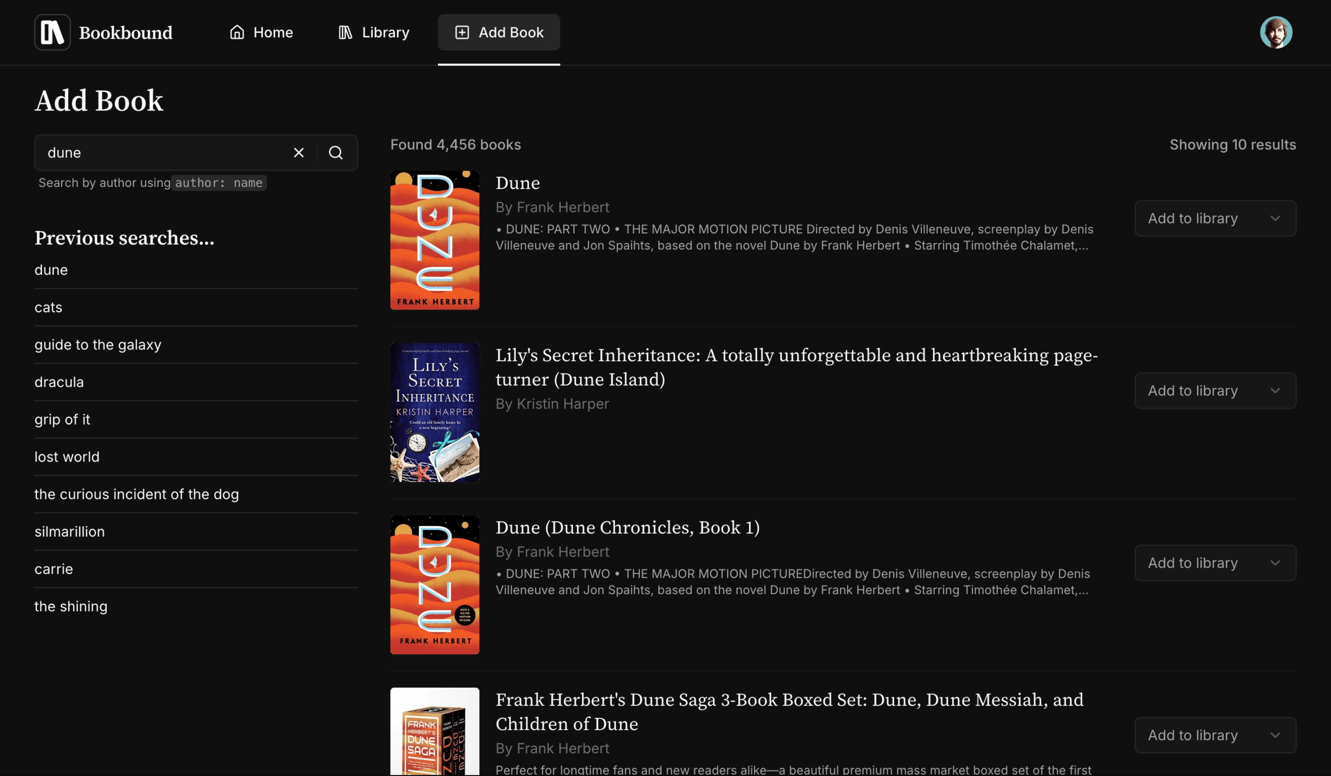
Task: Expand Add to library for Dune Saga Boxed Set
Action: click(x=1215, y=735)
